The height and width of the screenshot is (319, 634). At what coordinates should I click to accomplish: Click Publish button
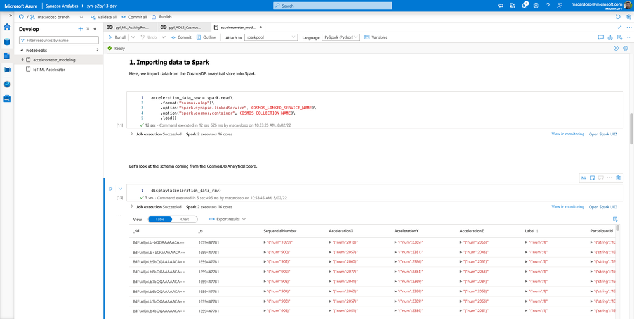161,17
